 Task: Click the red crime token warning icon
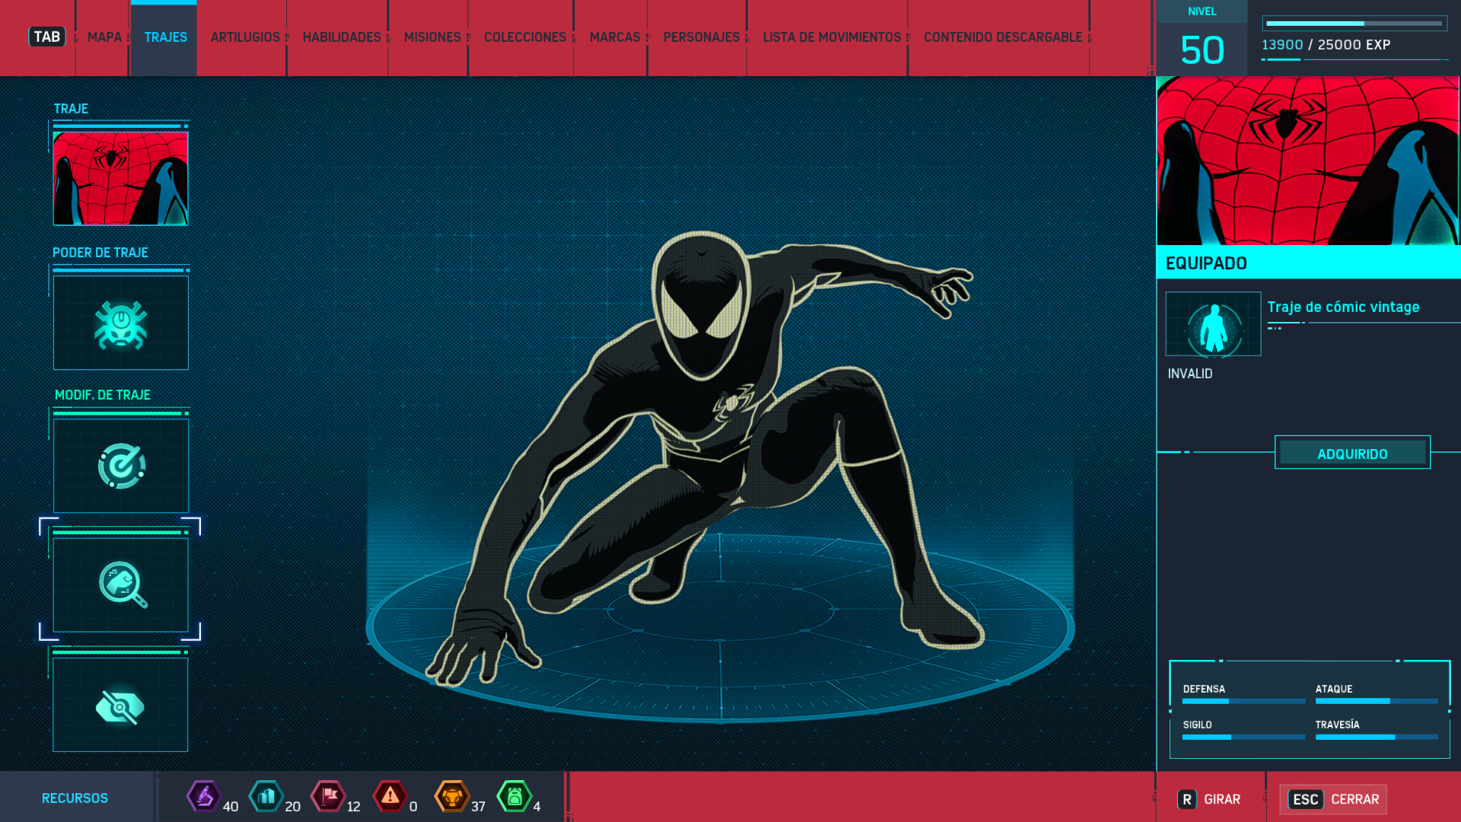(x=390, y=797)
